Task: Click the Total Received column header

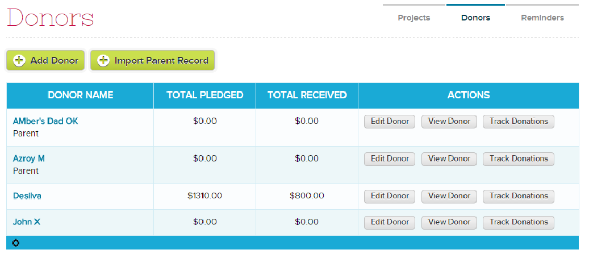Action: pos(307,95)
